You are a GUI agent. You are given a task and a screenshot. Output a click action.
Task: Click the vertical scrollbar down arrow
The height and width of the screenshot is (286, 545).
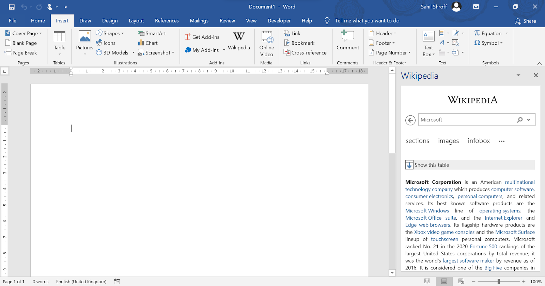click(x=392, y=273)
